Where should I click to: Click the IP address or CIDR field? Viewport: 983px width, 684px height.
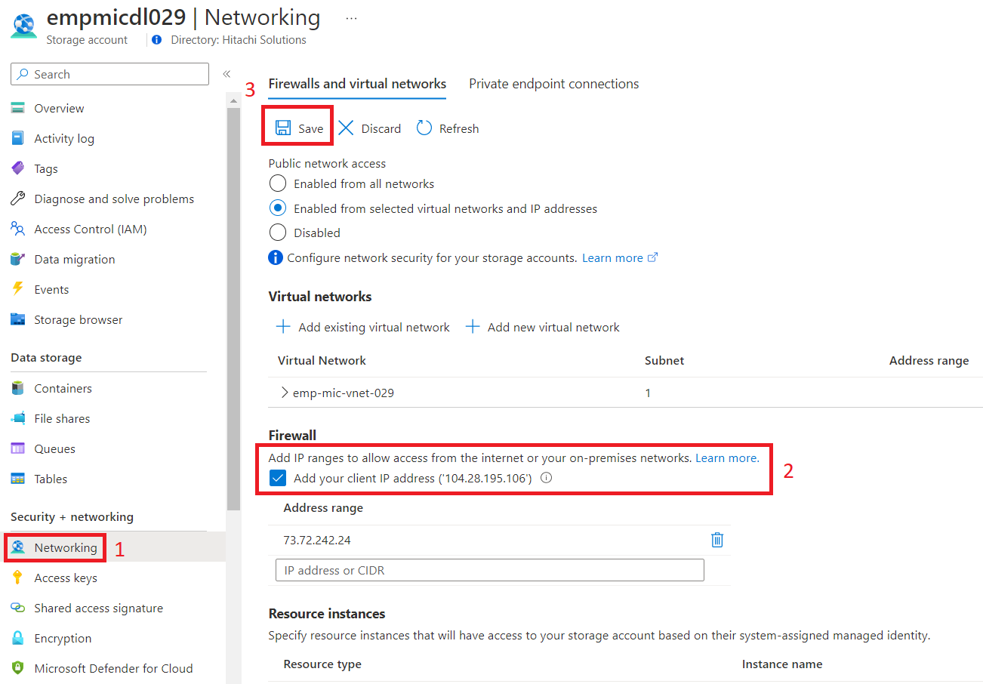(x=490, y=570)
